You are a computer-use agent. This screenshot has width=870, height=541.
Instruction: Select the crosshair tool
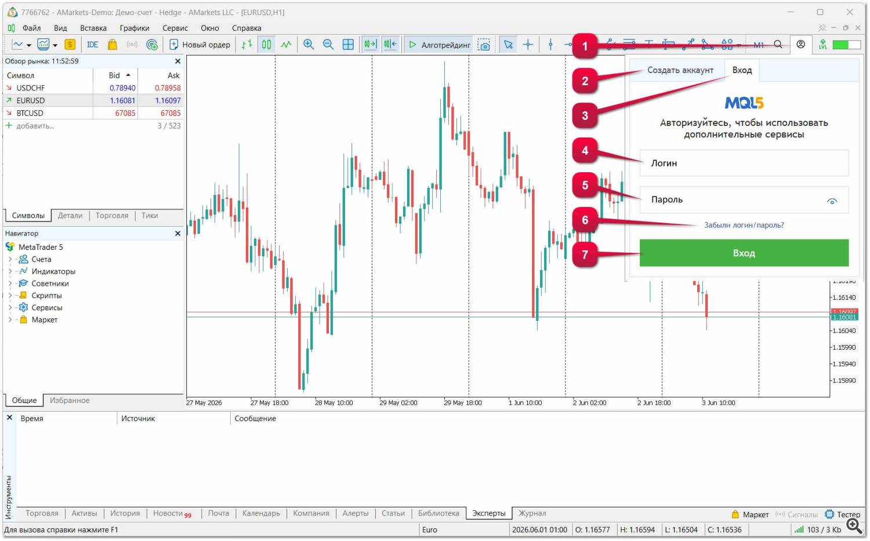528,45
